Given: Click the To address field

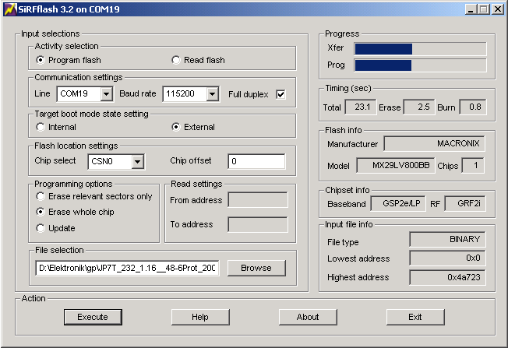Looking at the screenshot, I should click(258, 224).
